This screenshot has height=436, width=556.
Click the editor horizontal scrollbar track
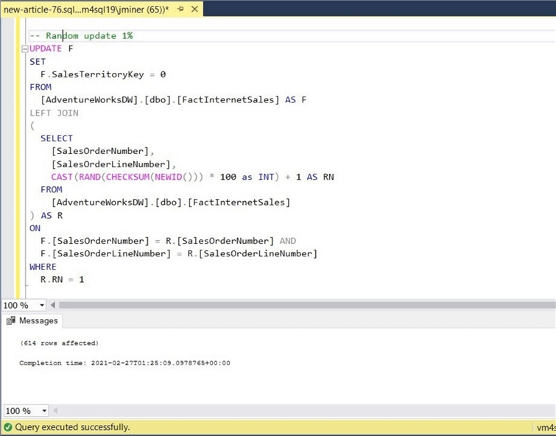[307, 305]
